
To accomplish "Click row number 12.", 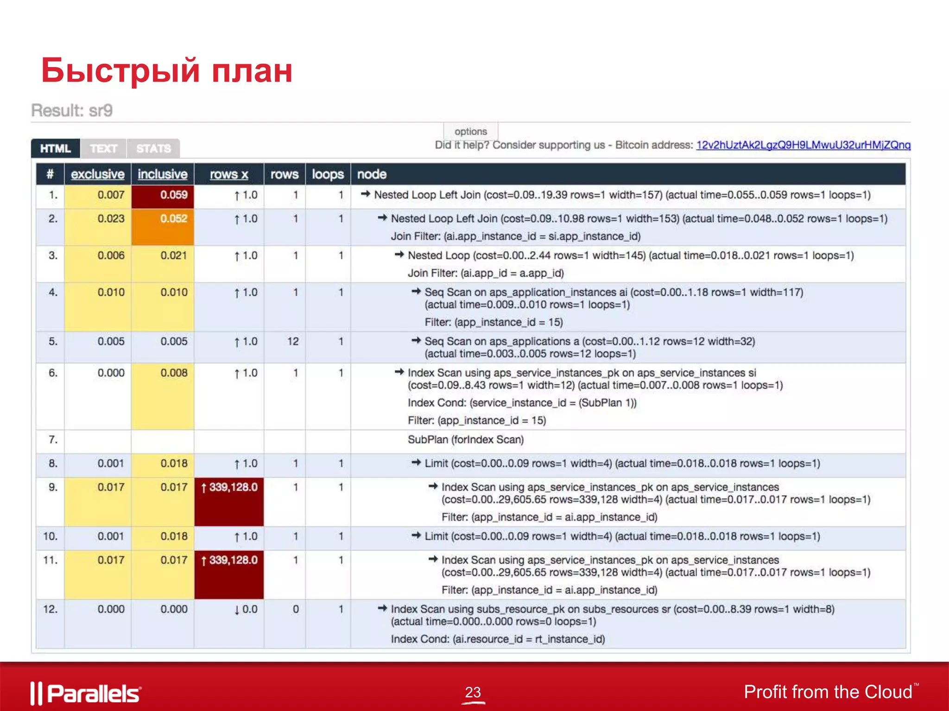I will point(51,609).
